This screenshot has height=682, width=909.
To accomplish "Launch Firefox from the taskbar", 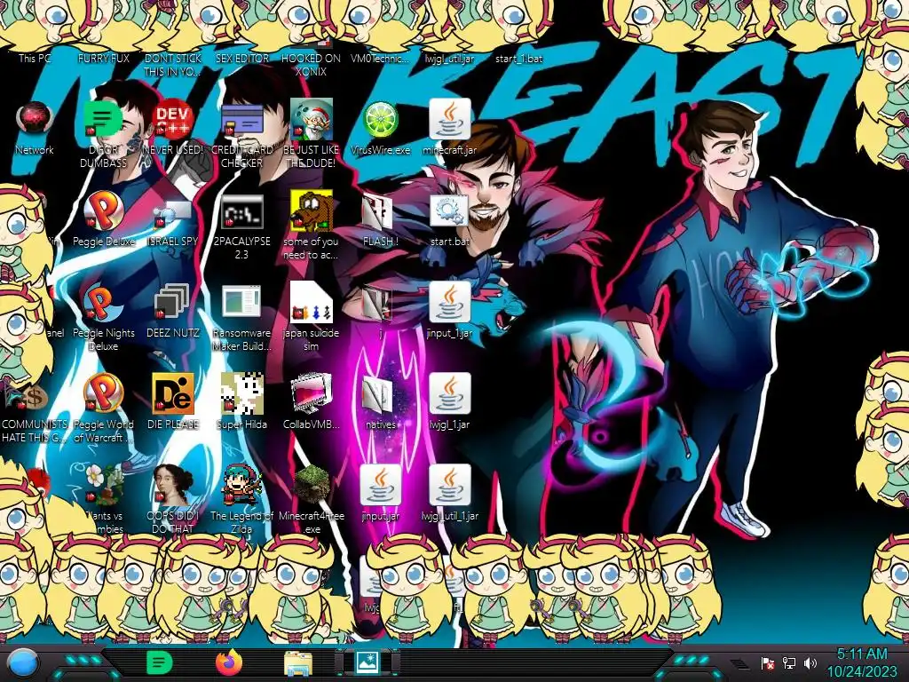I will tap(228, 662).
